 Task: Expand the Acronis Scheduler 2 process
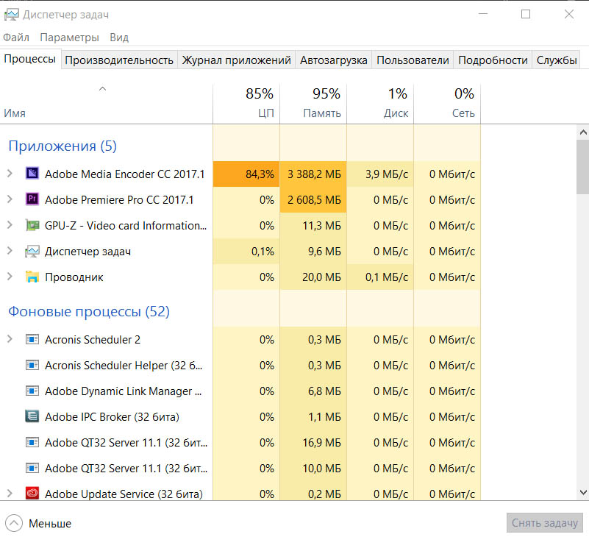coord(10,339)
